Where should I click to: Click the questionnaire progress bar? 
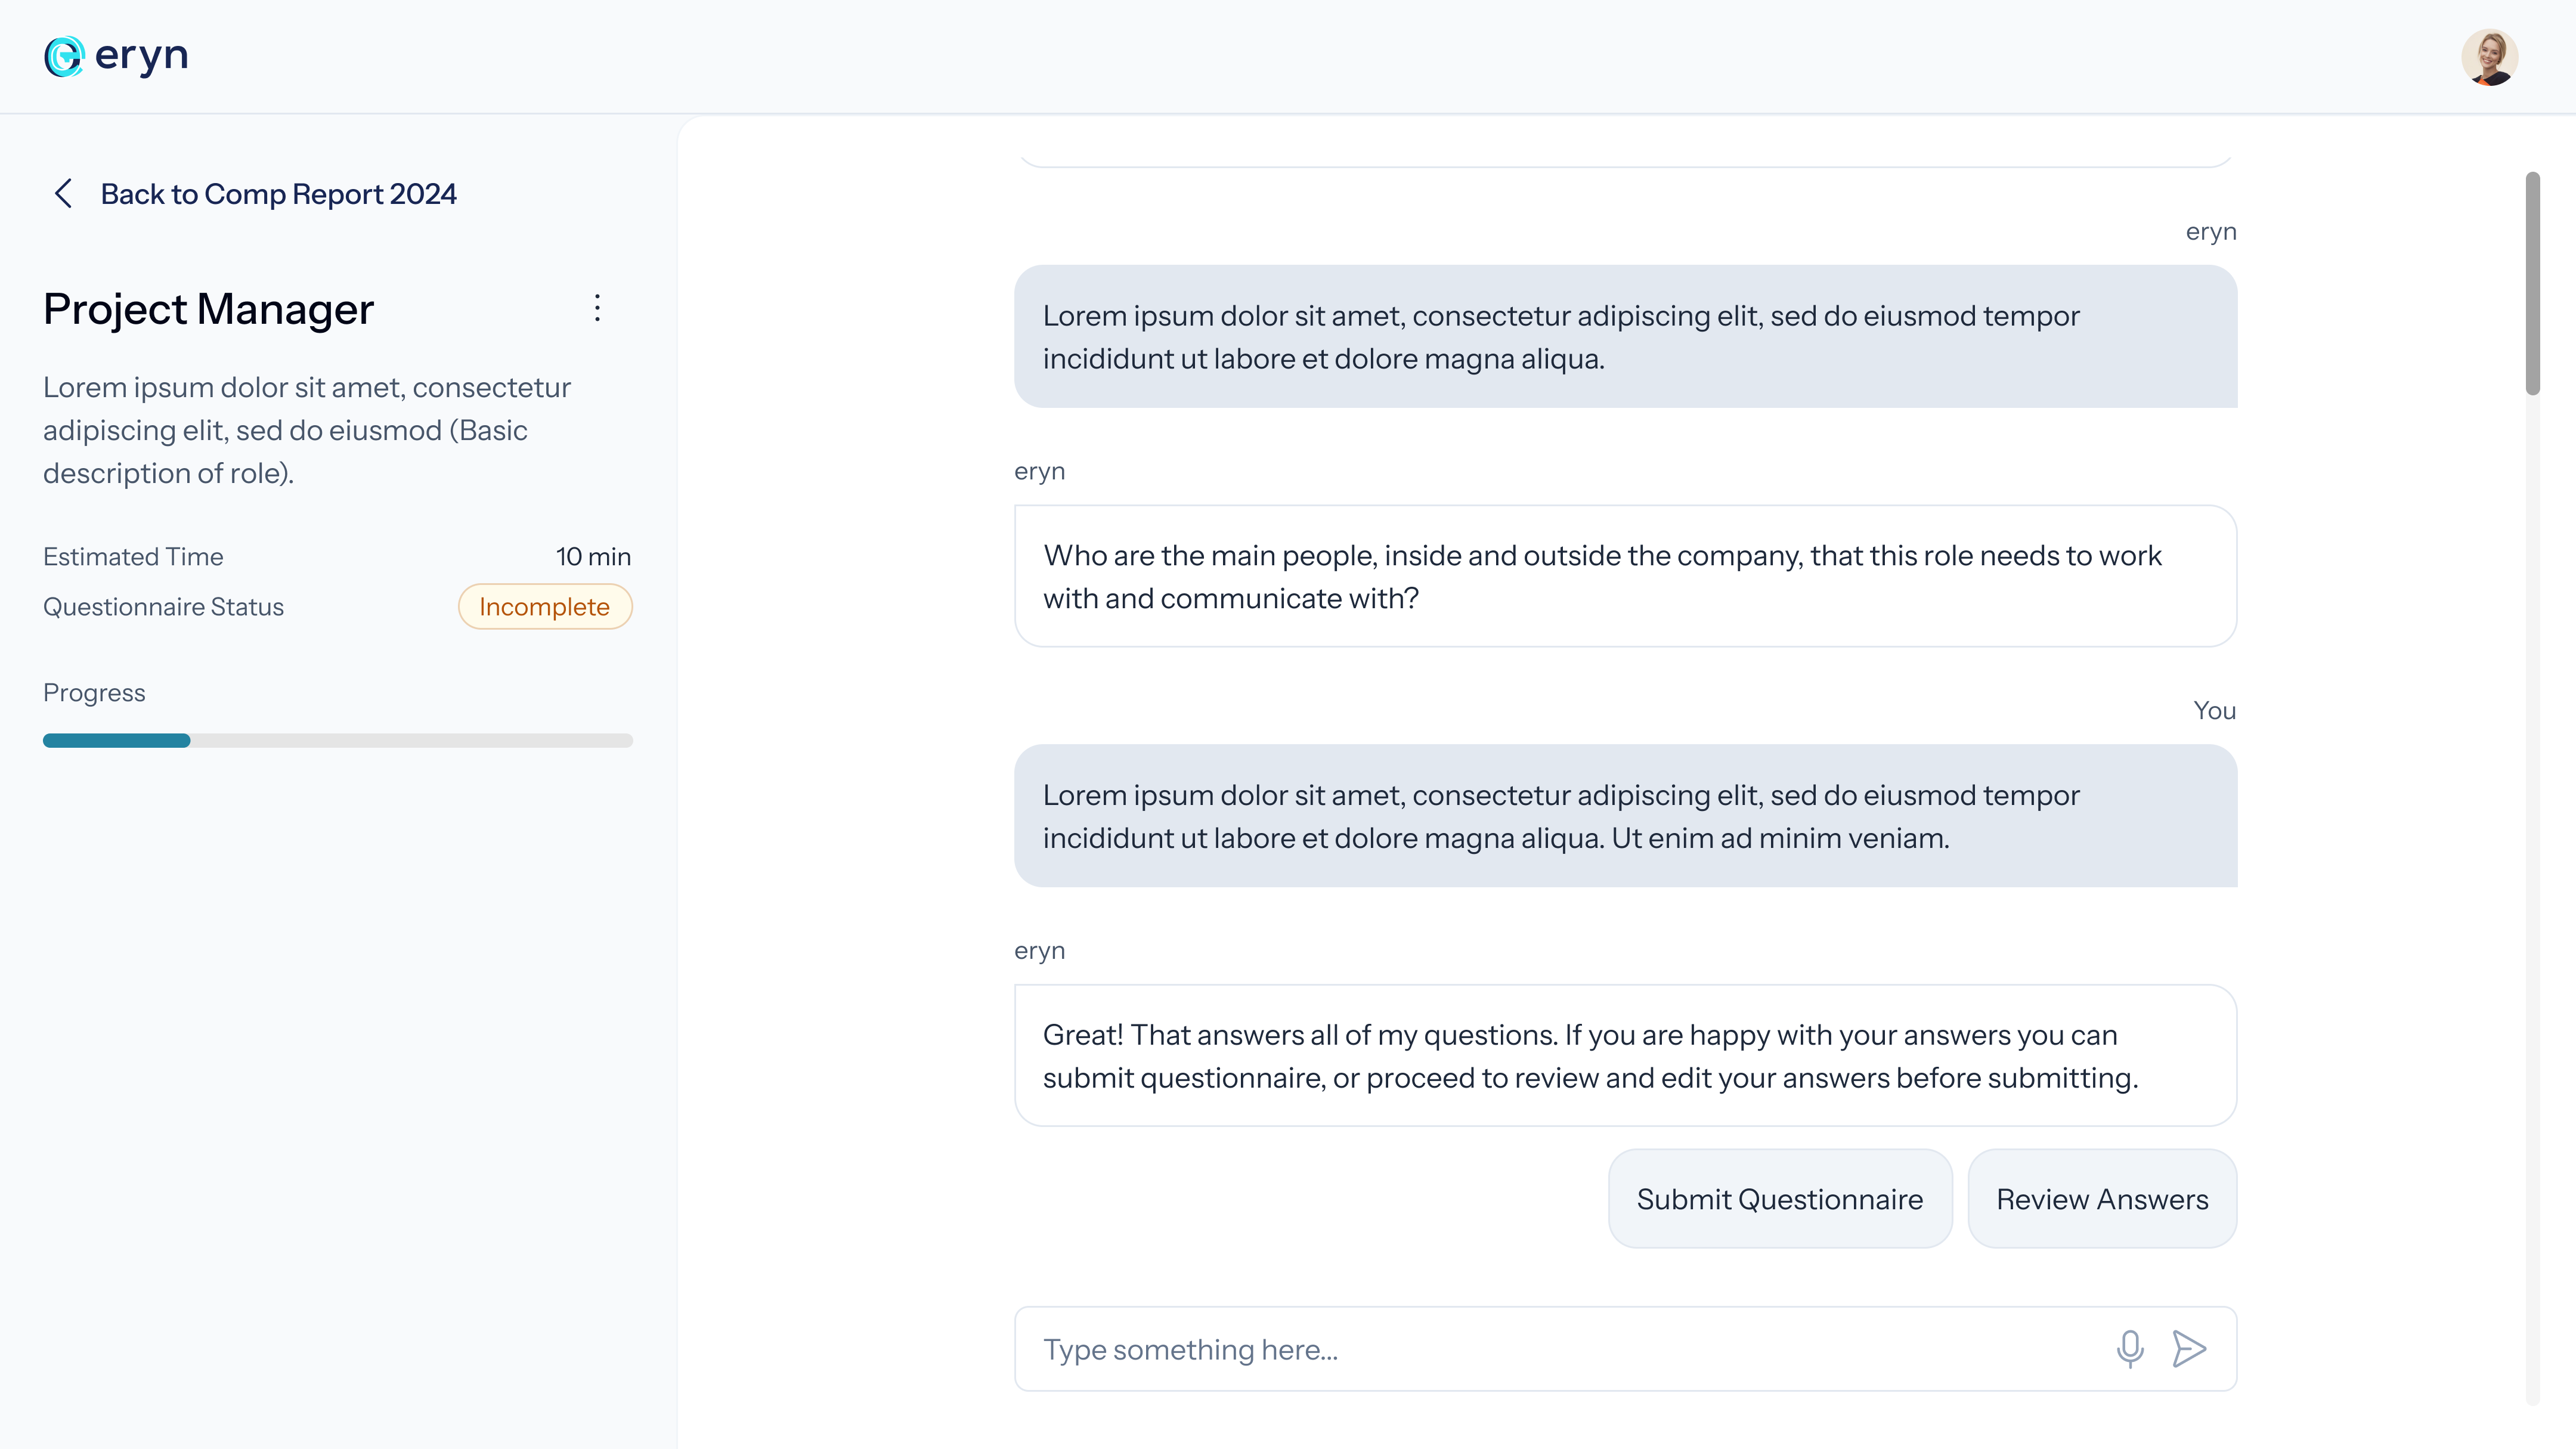[x=337, y=741]
